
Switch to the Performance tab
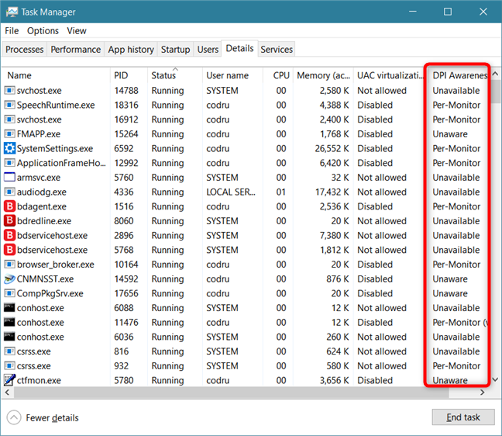tap(76, 50)
